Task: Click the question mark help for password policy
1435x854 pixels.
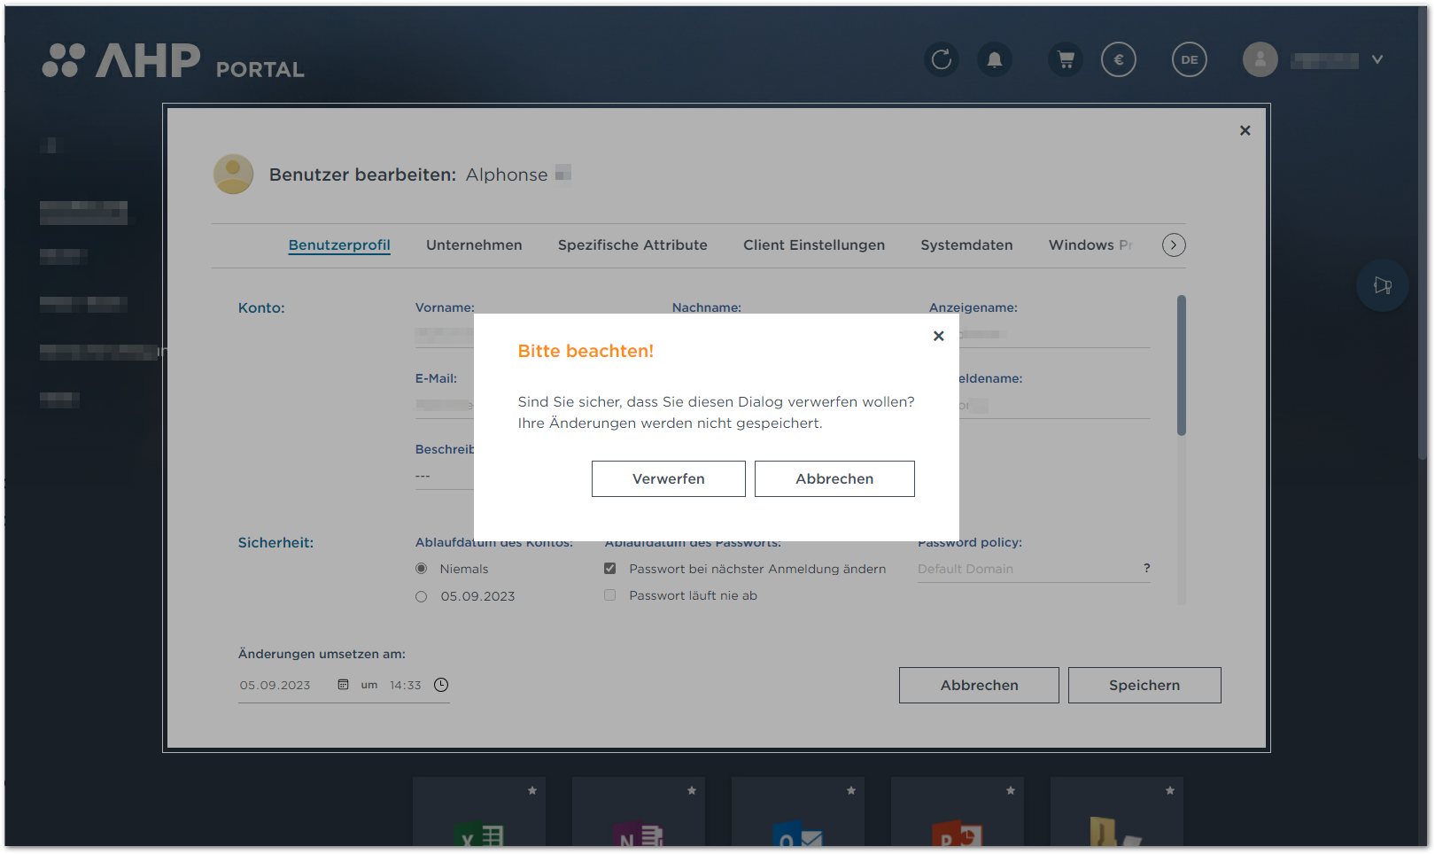Action: 1146,568
